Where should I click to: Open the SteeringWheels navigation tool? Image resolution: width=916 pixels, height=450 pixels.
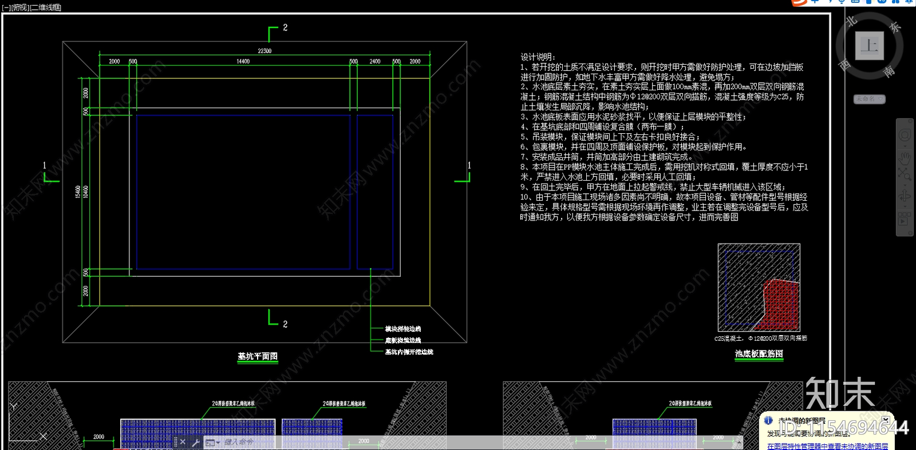pyautogui.click(x=905, y=135)
